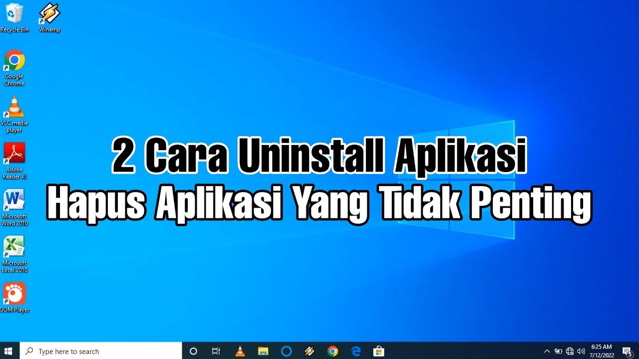Open the volume speaker tray icon
Screen dimensions: 639x359
(x=581, y=351)
